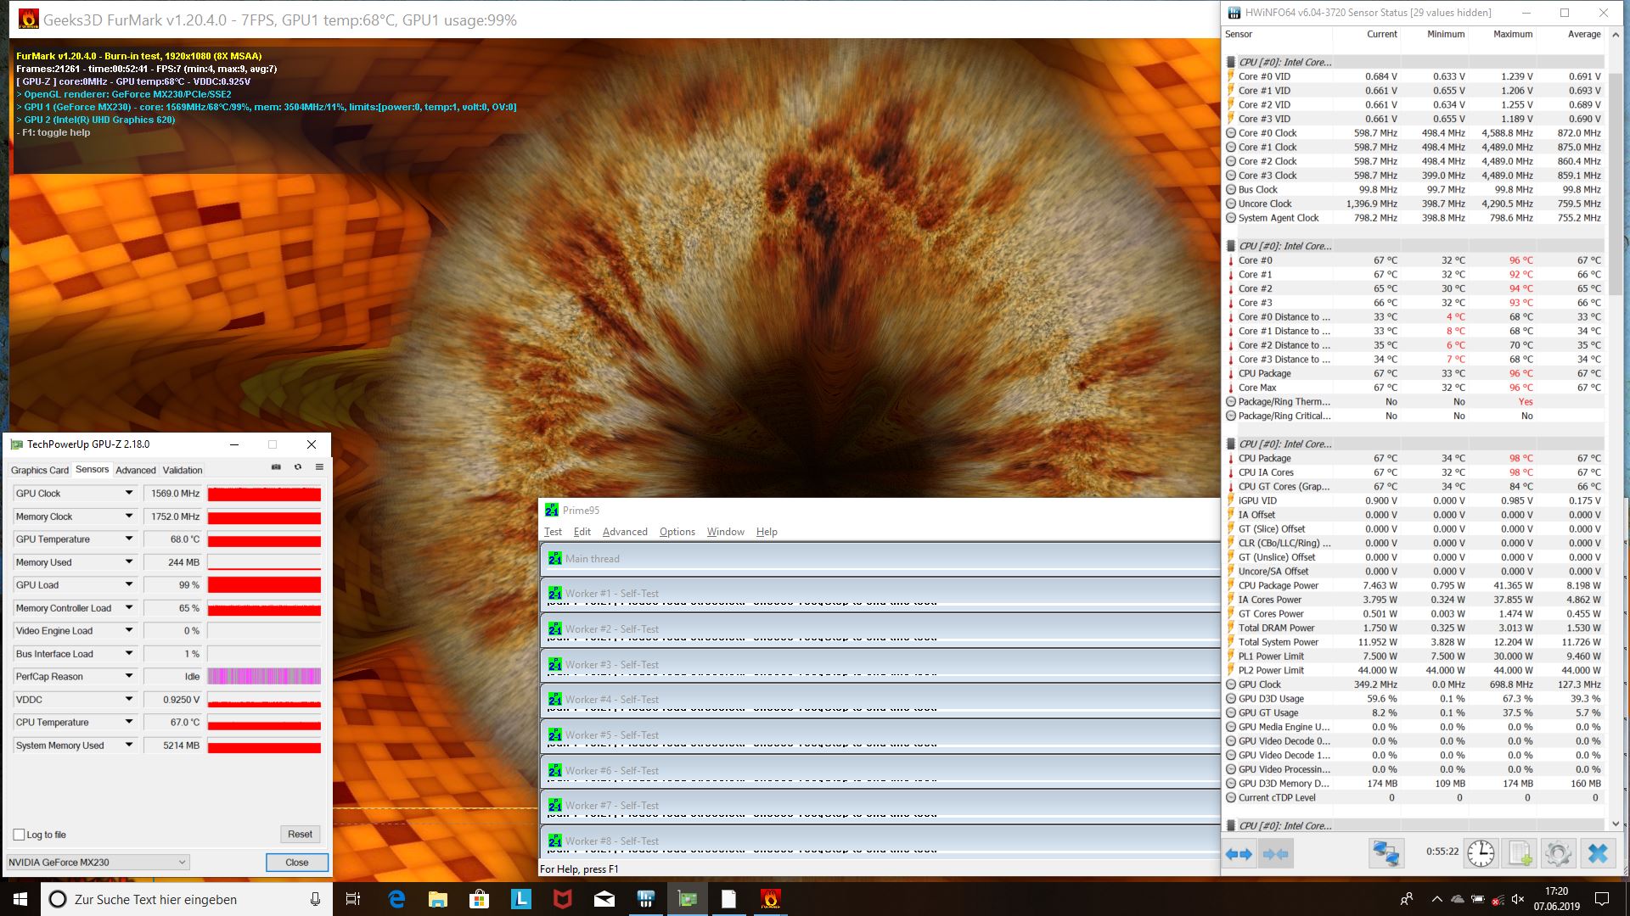
Task: Click HWiNFO expand arrows icon
Action: click(1239, 854)
